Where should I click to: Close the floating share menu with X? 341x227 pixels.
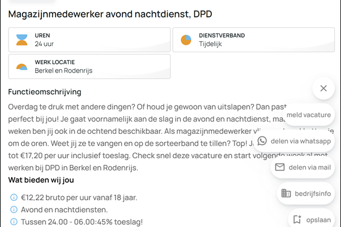(323, 88)
